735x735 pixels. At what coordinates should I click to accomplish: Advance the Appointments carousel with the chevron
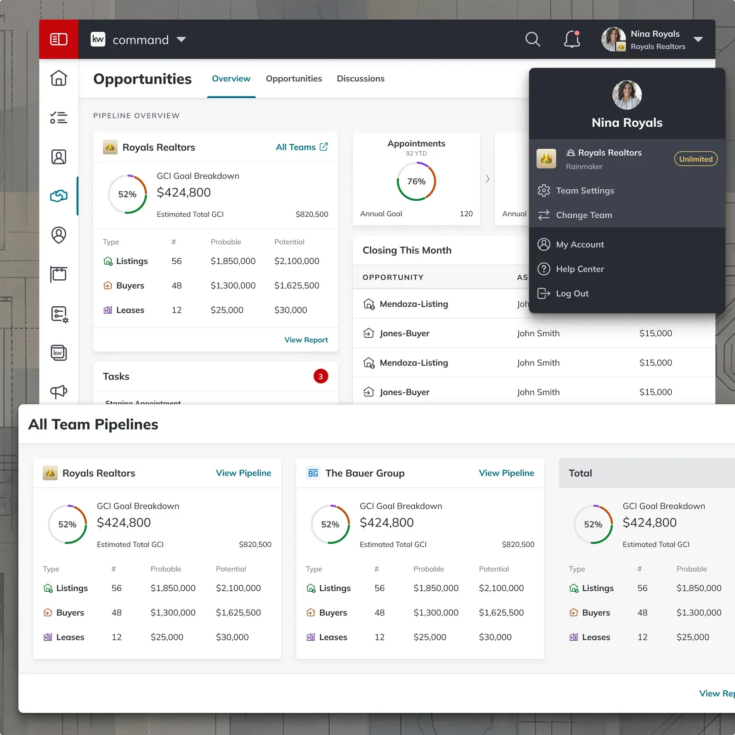tap(487, 179)
